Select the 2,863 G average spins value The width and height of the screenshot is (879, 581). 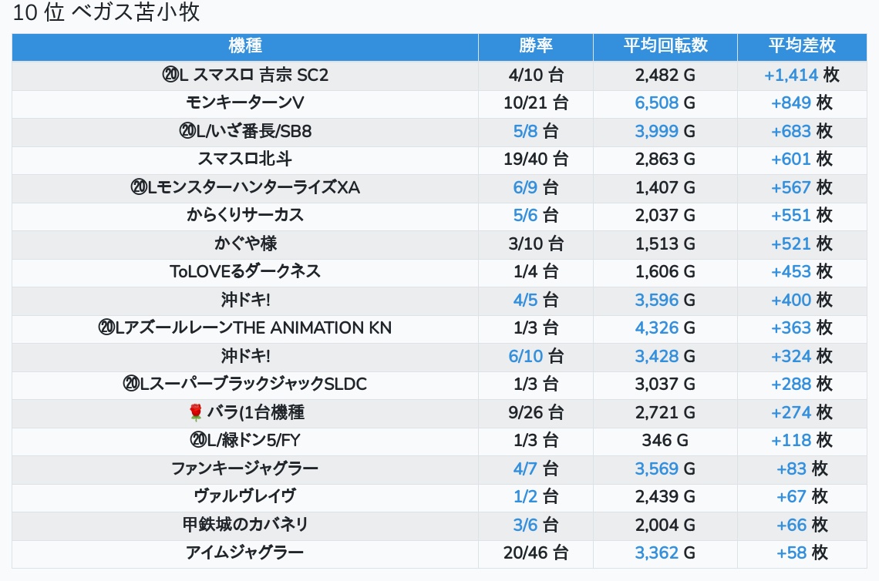coord(665,159)
